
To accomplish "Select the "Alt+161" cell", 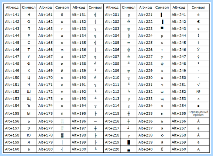I will (x=45, y=15).
